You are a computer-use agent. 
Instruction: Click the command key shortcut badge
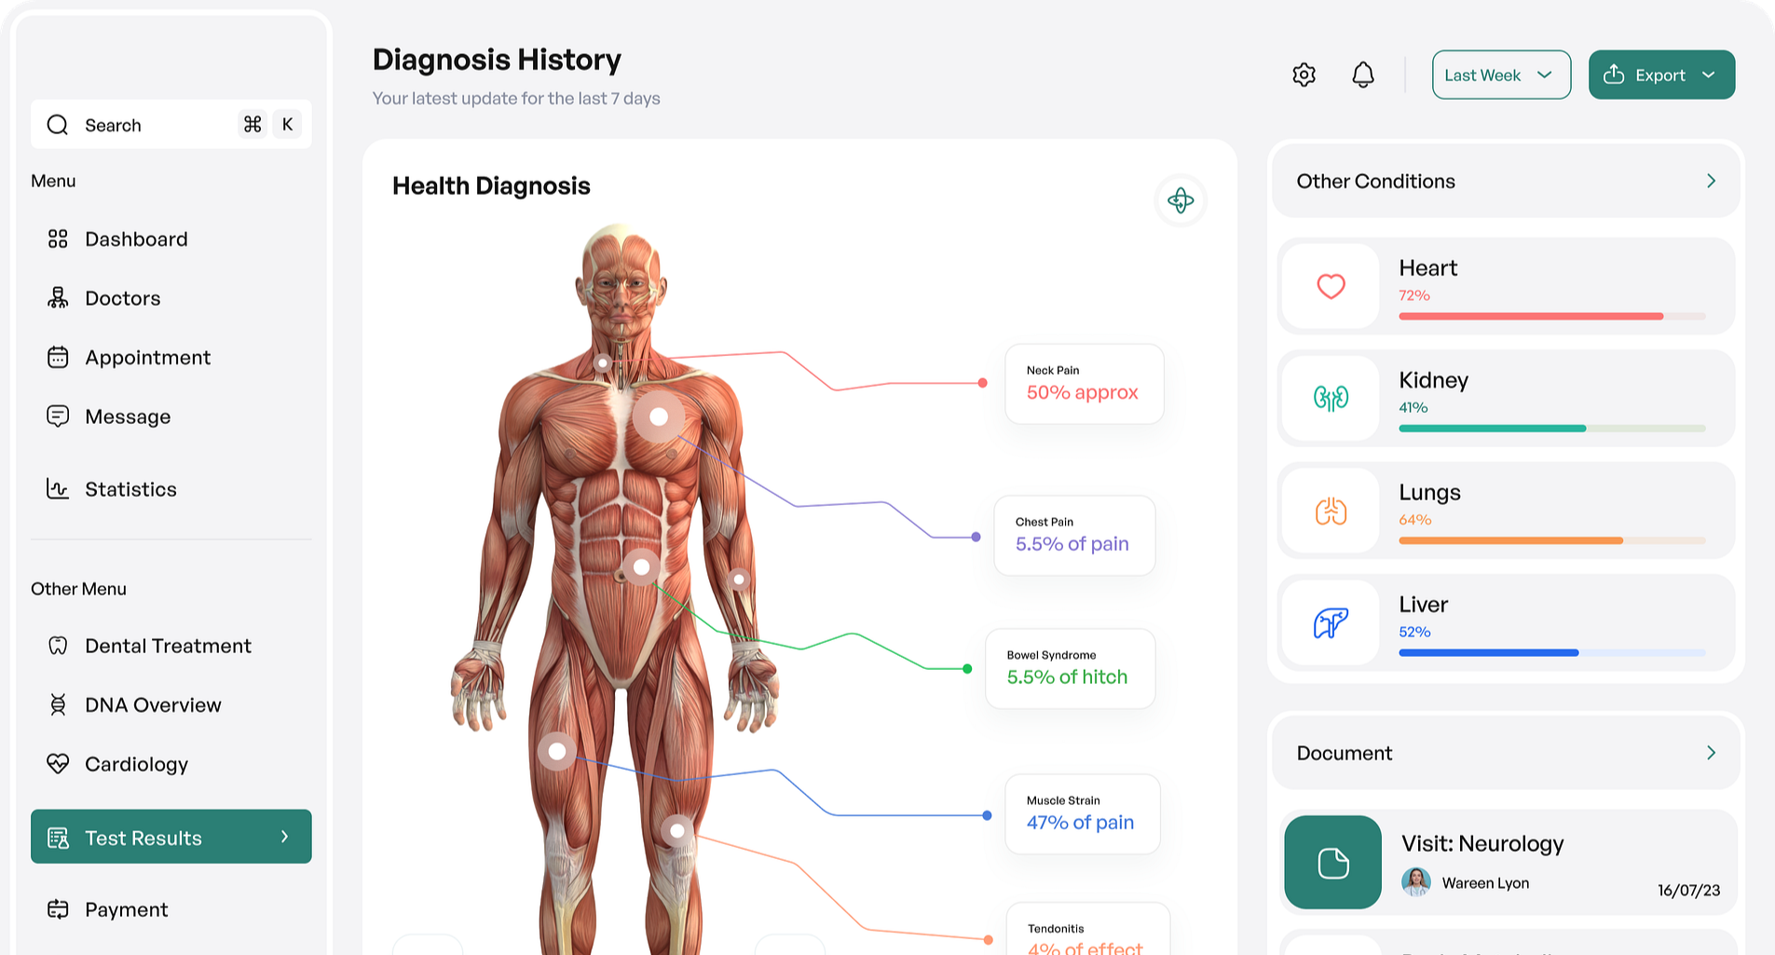pyautogui.click(x=253, y=124)
